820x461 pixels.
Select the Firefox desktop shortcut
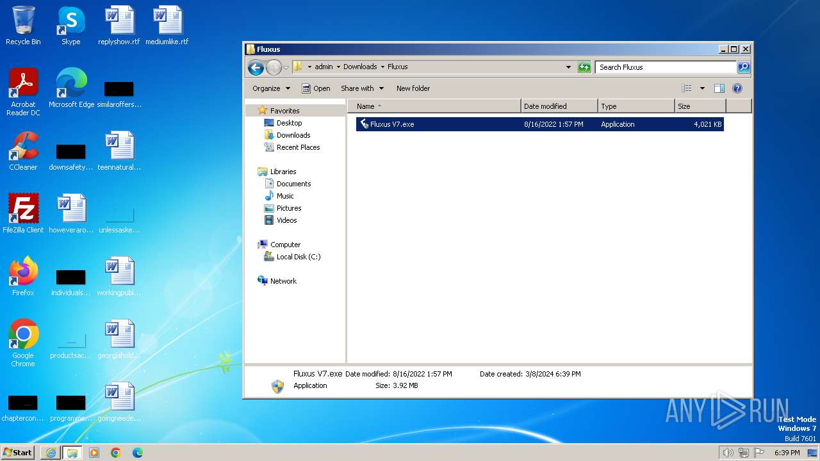[x=23, y=277]
